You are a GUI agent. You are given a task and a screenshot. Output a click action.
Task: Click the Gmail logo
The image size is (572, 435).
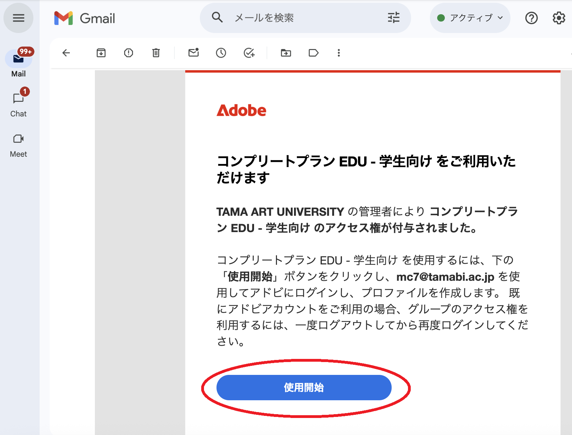click(85, 18)
